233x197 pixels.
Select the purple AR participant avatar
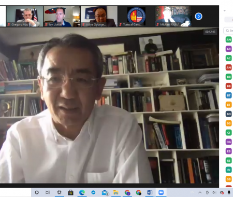point(228,49)
